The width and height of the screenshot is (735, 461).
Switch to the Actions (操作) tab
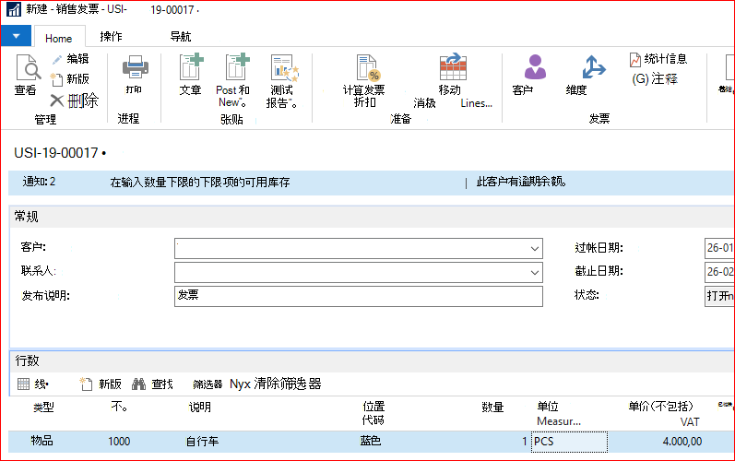click(111, 37)
